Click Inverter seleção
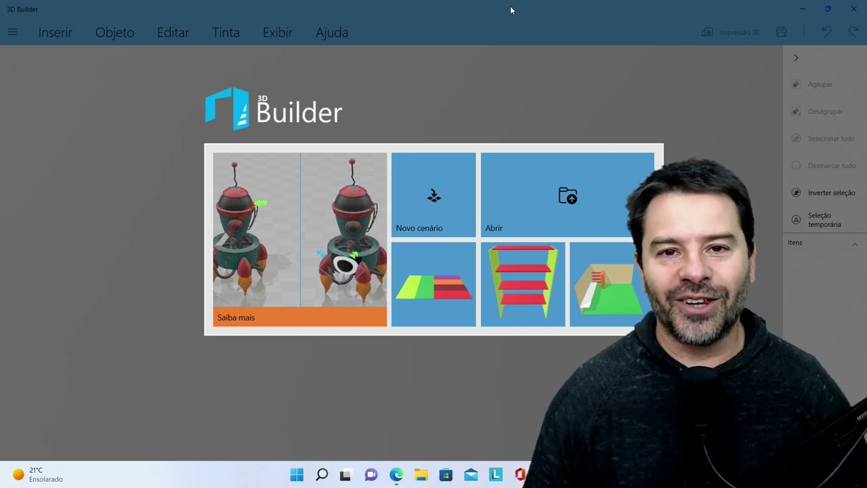The height and width of the screenshot is (488, 867). coord(823,192)
